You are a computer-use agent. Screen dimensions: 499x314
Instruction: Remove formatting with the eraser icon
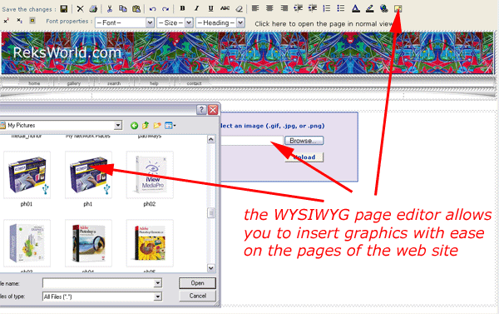[239, 8]
